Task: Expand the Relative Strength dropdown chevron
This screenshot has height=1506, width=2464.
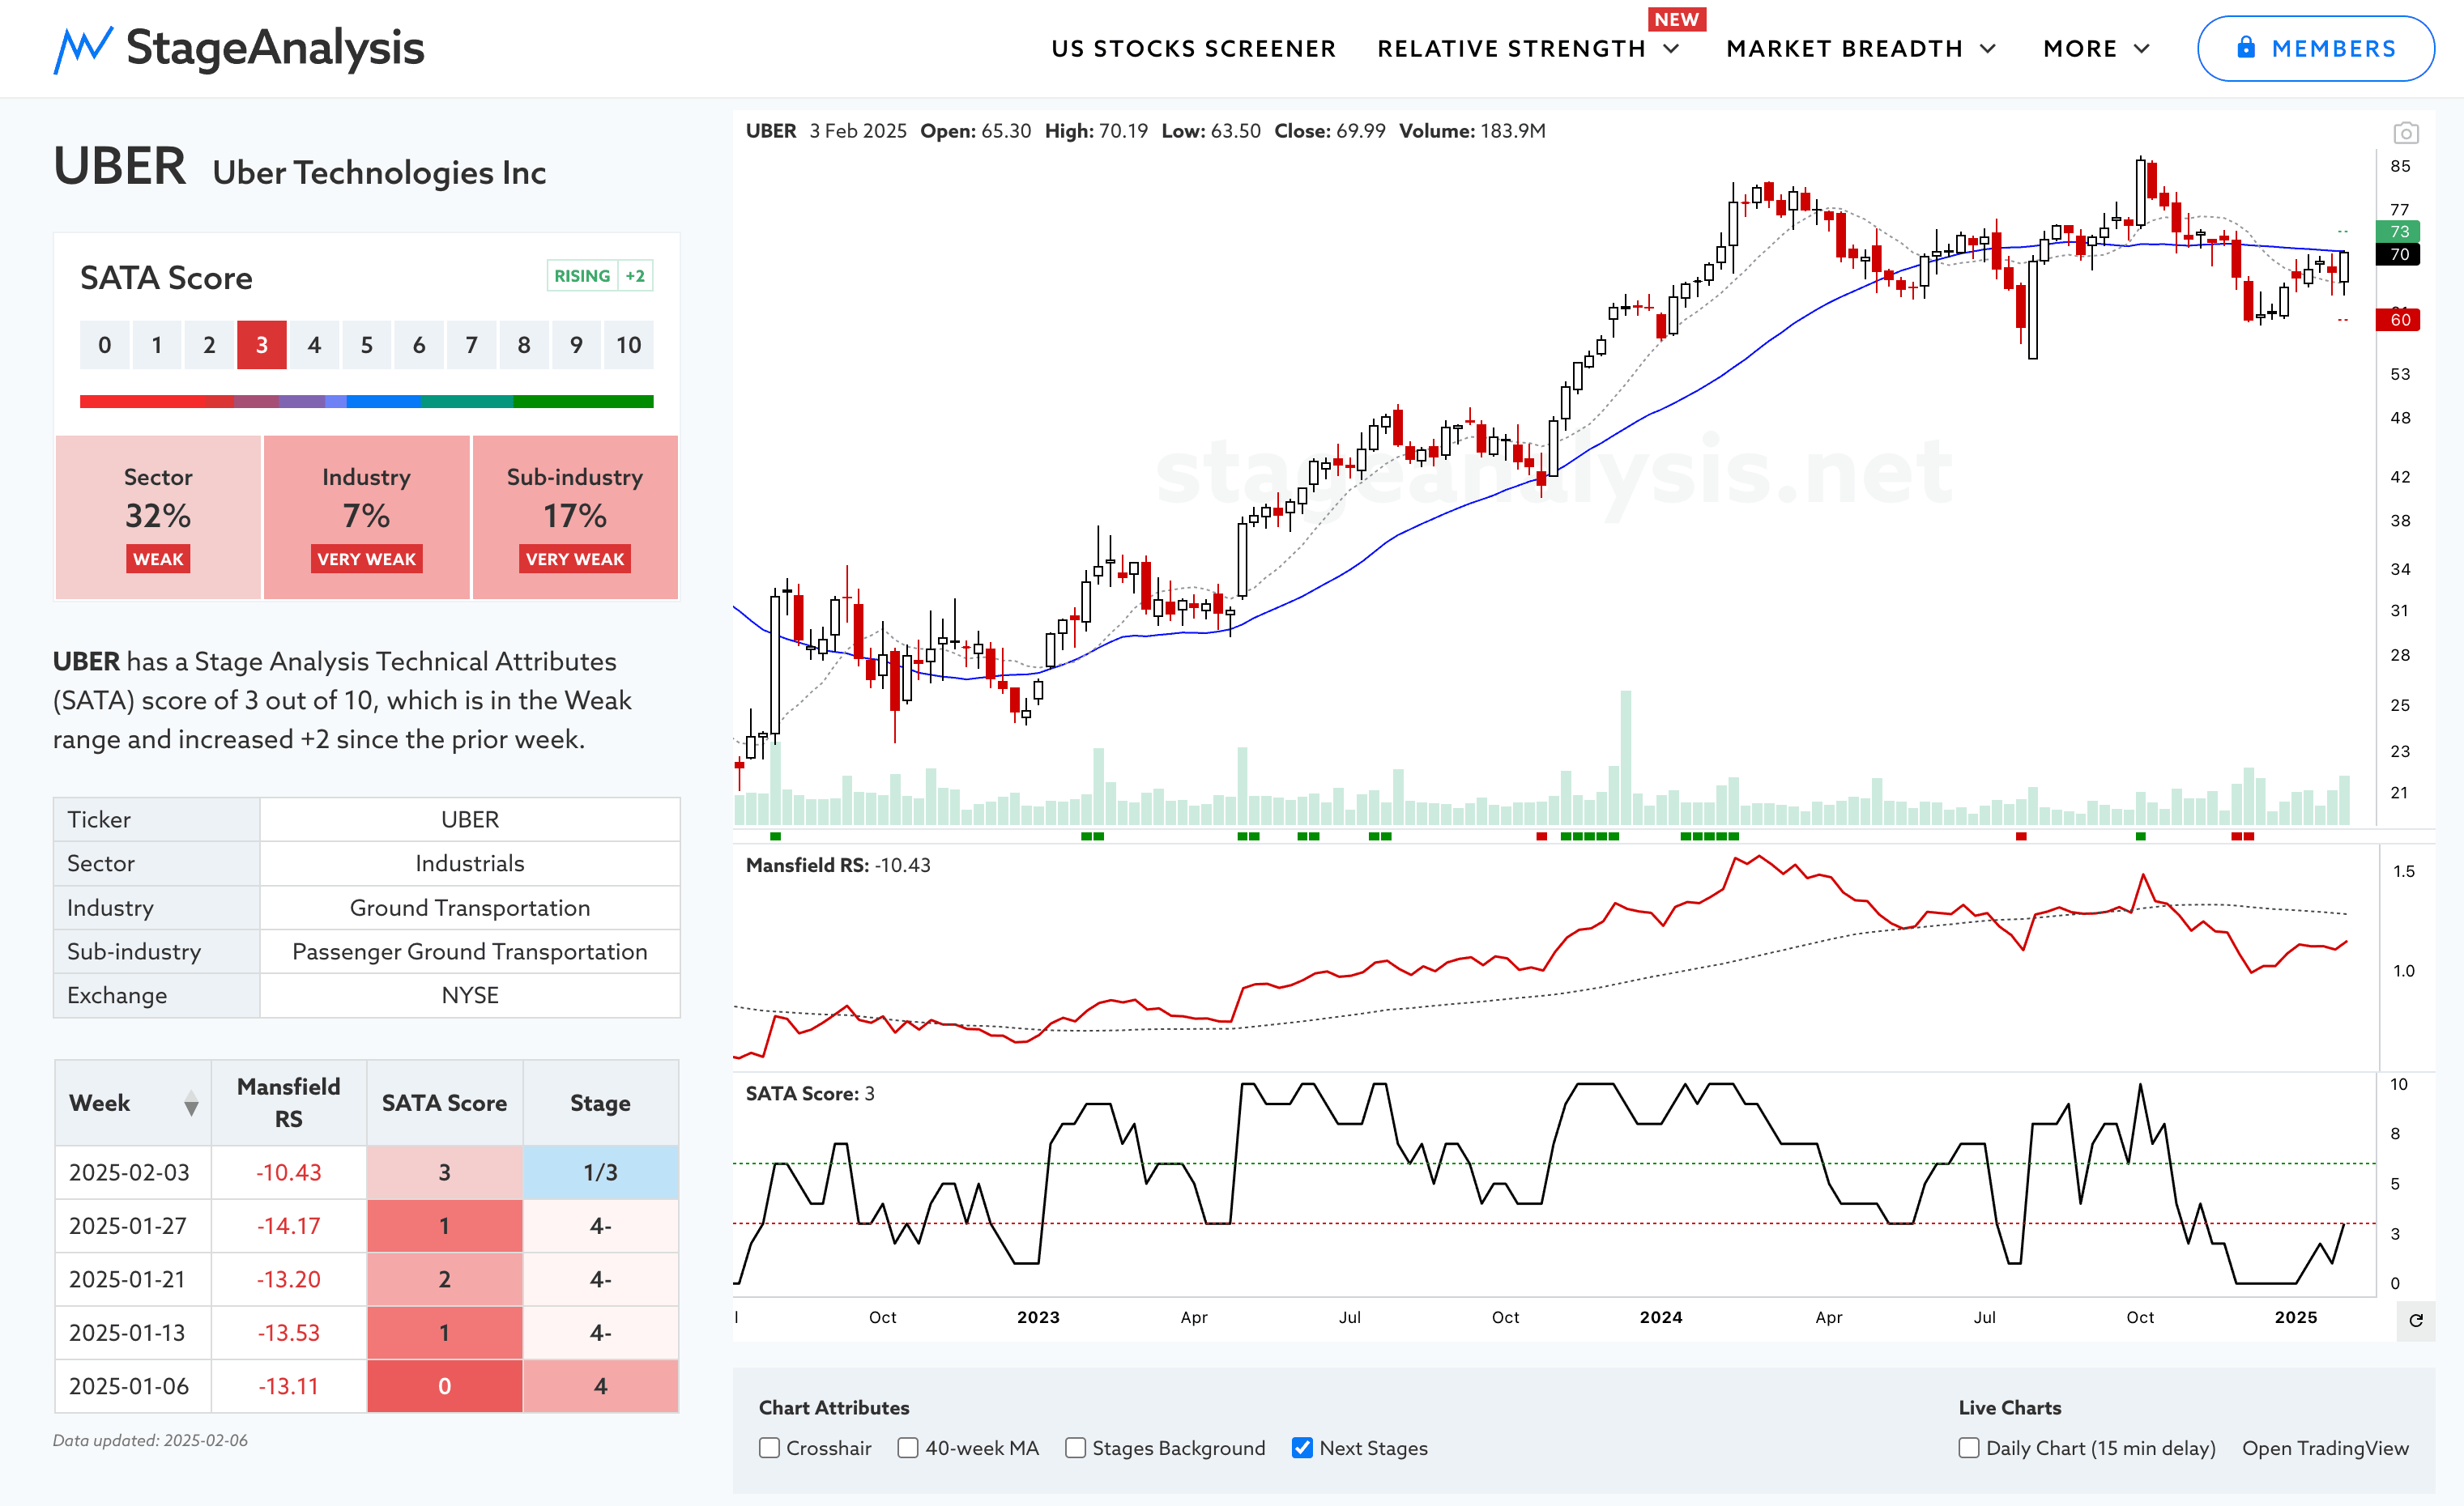Action: click(x=1671, y=49)
